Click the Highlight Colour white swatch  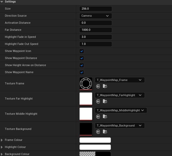95,147
